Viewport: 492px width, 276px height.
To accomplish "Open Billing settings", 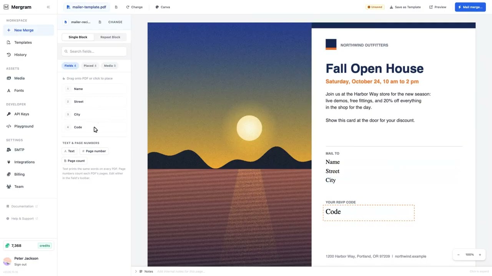I will click(x=28, y=174).
